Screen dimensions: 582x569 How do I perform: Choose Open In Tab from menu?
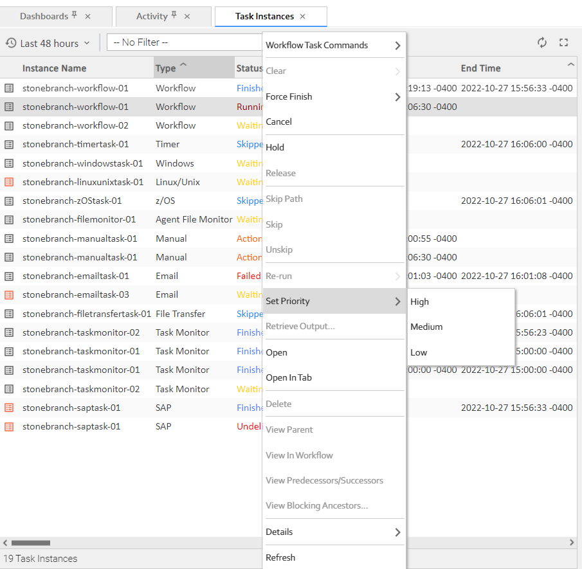pyautogui.click(x=289, y=377)
